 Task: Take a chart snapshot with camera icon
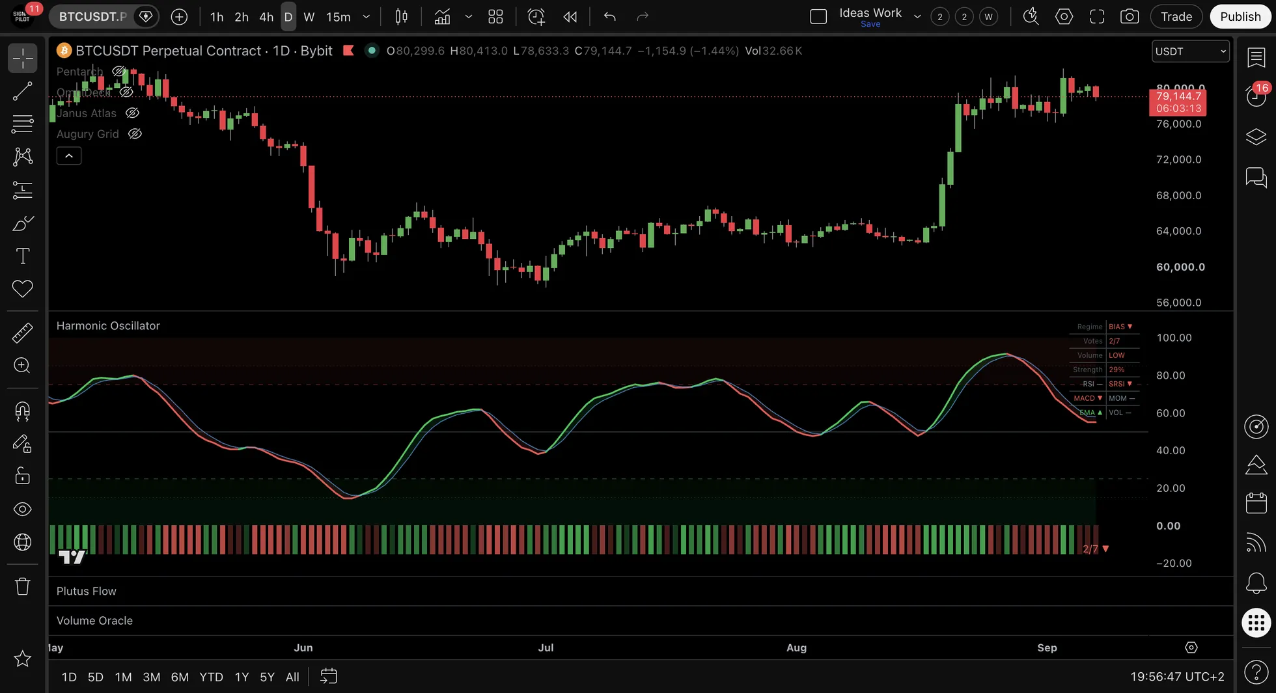[x=1130, y=17]
